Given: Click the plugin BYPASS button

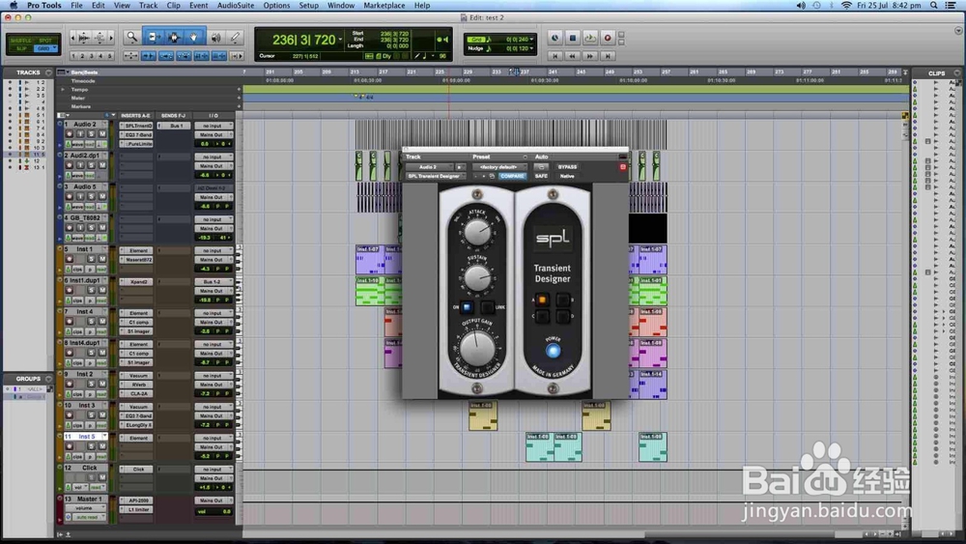Looking at the screenshot, I should pyautogui.click(x=567, y=167).
